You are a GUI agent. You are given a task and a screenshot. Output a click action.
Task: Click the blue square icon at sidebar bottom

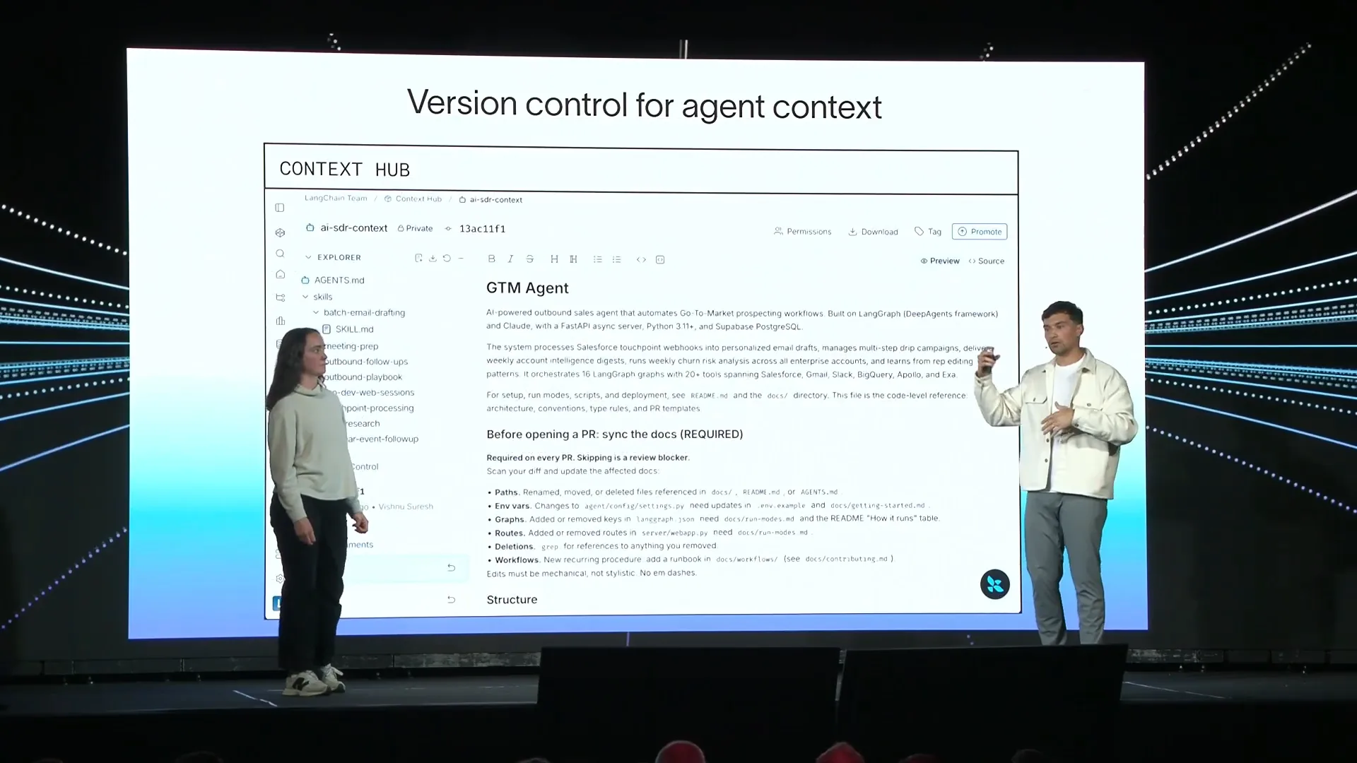276,603
